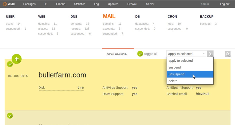Image resolution: width=235 pixels, height=125 pixels.
Task: Open the apply to selected dropdown
Action: [x=186, y=54]
